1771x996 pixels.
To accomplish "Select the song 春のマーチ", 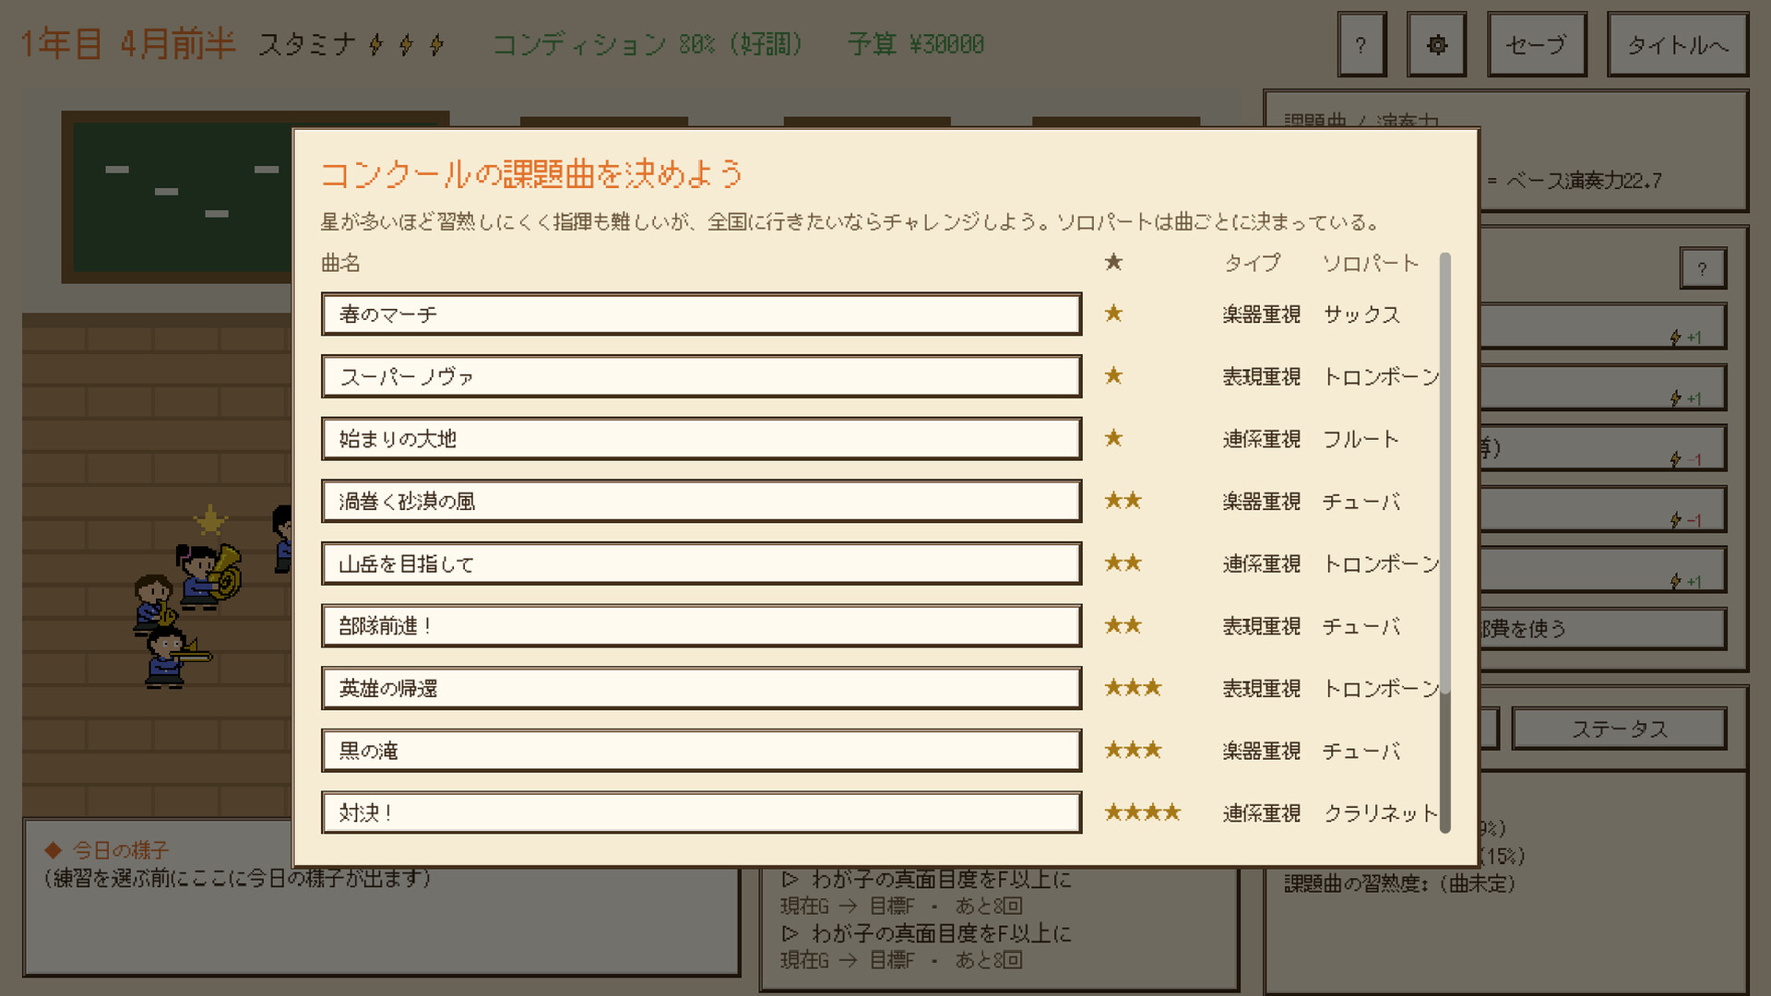I will pyautogui.click(x=701, y=314).
